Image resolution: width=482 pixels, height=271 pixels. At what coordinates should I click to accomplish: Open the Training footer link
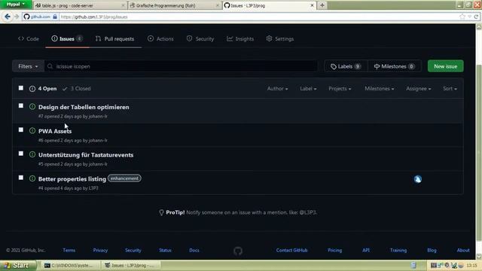pos(398,251)
